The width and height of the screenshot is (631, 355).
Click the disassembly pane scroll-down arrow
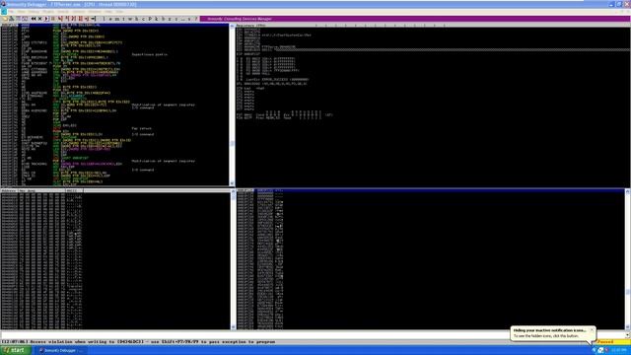click(232, 183)
